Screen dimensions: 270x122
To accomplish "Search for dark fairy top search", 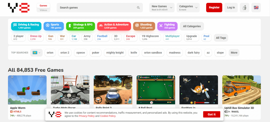I will point(194,53).
